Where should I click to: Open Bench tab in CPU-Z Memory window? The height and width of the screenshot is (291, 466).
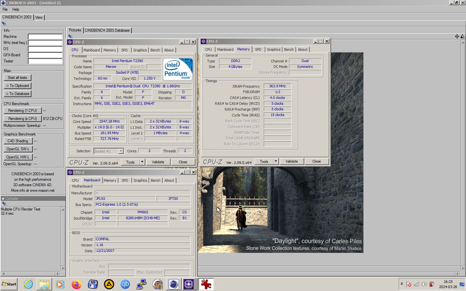pos(289,49)
